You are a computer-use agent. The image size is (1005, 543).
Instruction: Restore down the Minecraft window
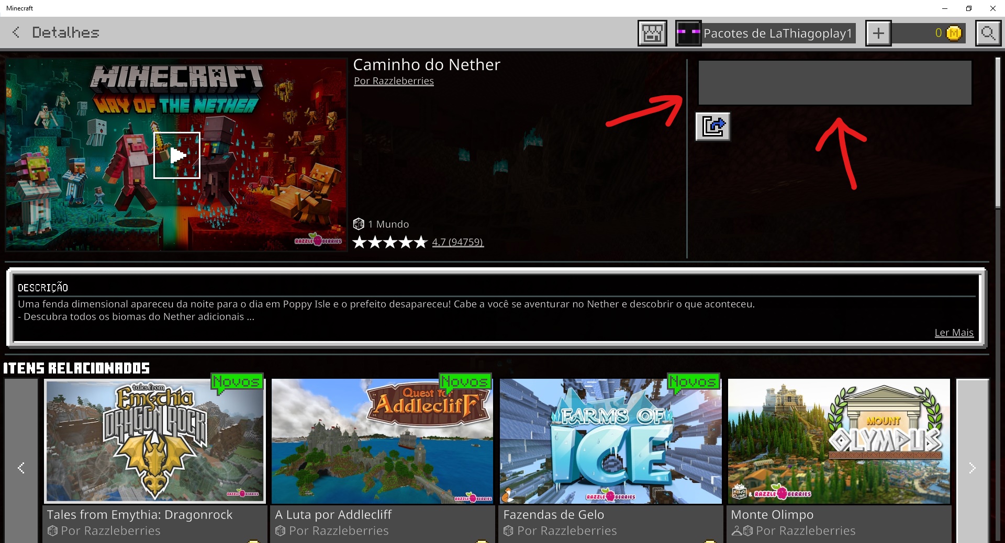969,8
